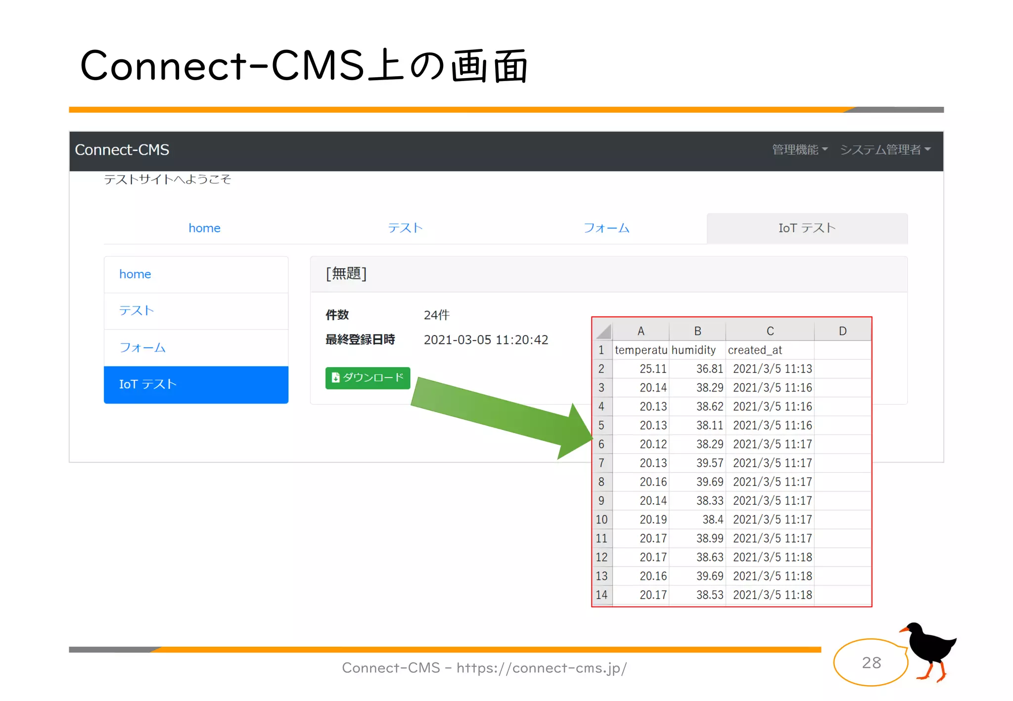
Task: Click the temperature cell 20.19
Action: (x=641, y=520)
